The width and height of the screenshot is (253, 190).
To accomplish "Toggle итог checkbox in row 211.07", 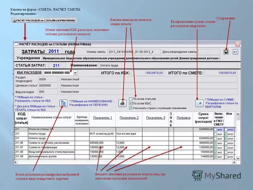I will pos(226,148).
